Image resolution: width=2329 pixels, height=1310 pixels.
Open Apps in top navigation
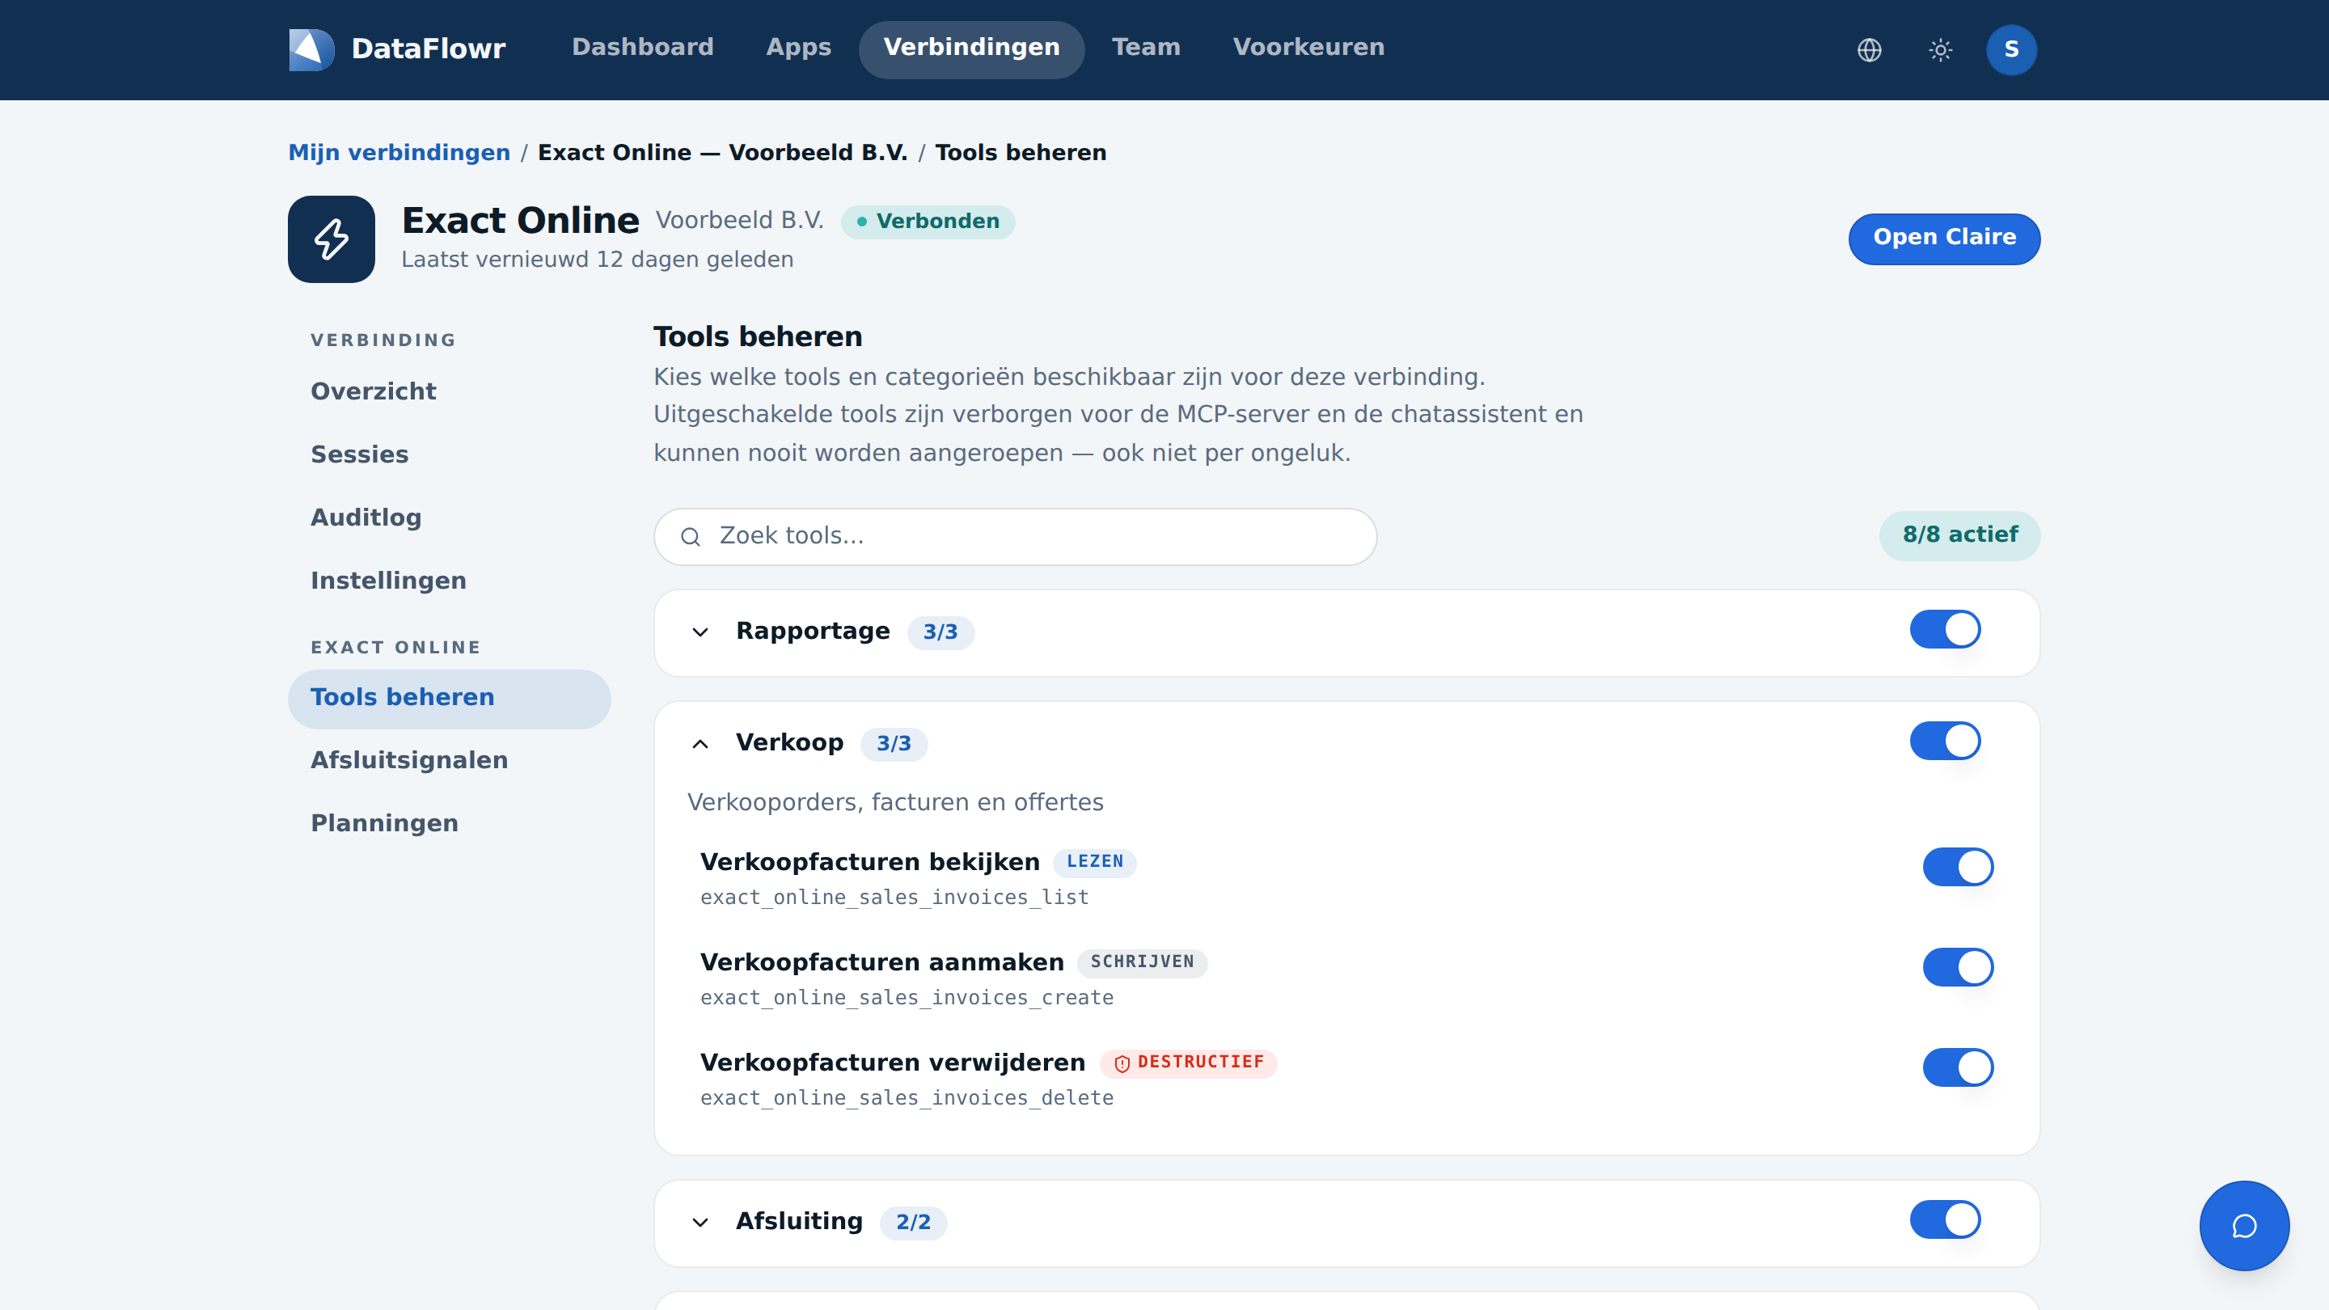[798, 48]
